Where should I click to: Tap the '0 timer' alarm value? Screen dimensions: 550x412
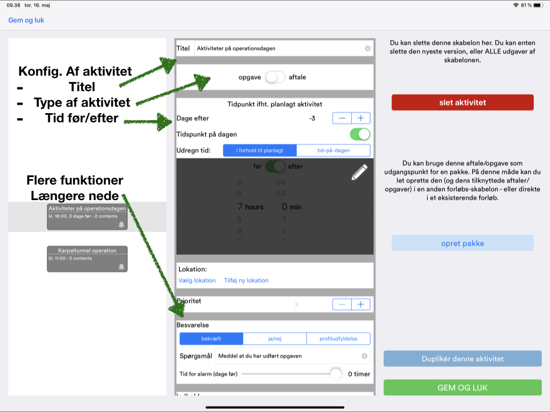point(359,374)
